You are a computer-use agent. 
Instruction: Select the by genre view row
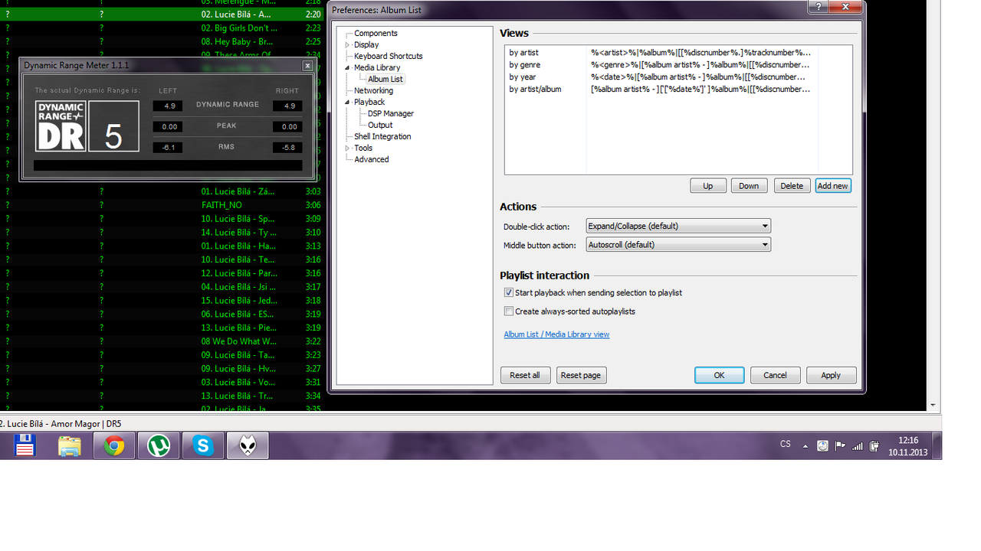(x=678, y=65)
